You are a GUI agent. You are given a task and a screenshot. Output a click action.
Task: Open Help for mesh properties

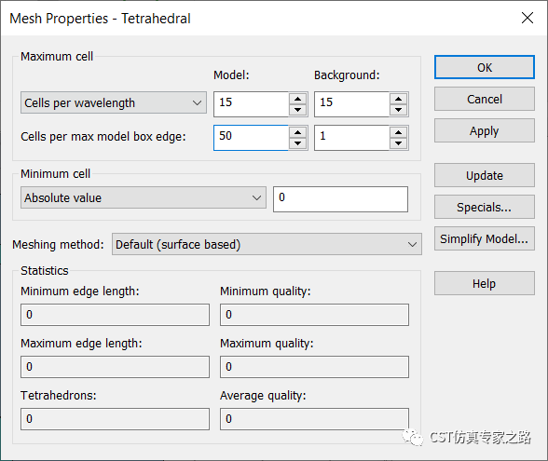pos(485,283)
